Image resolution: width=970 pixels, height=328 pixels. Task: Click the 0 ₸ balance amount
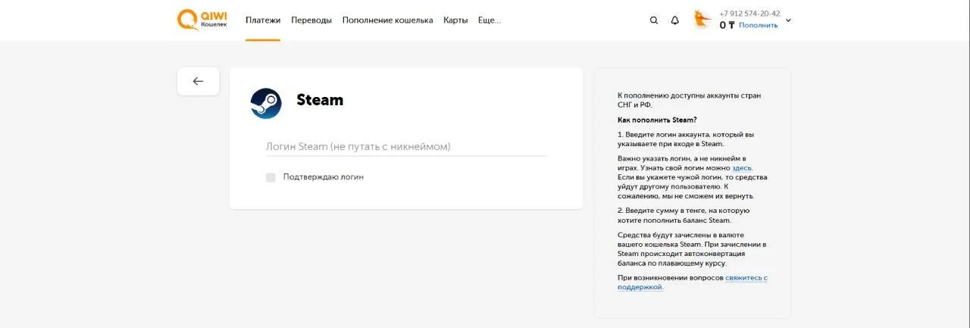(727, 25)
